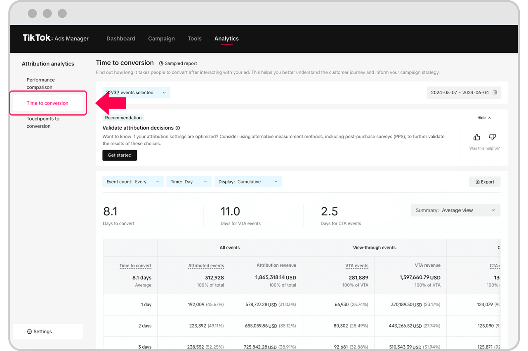
Task: Click the thumbs up icon
Action: pos(477,137)
